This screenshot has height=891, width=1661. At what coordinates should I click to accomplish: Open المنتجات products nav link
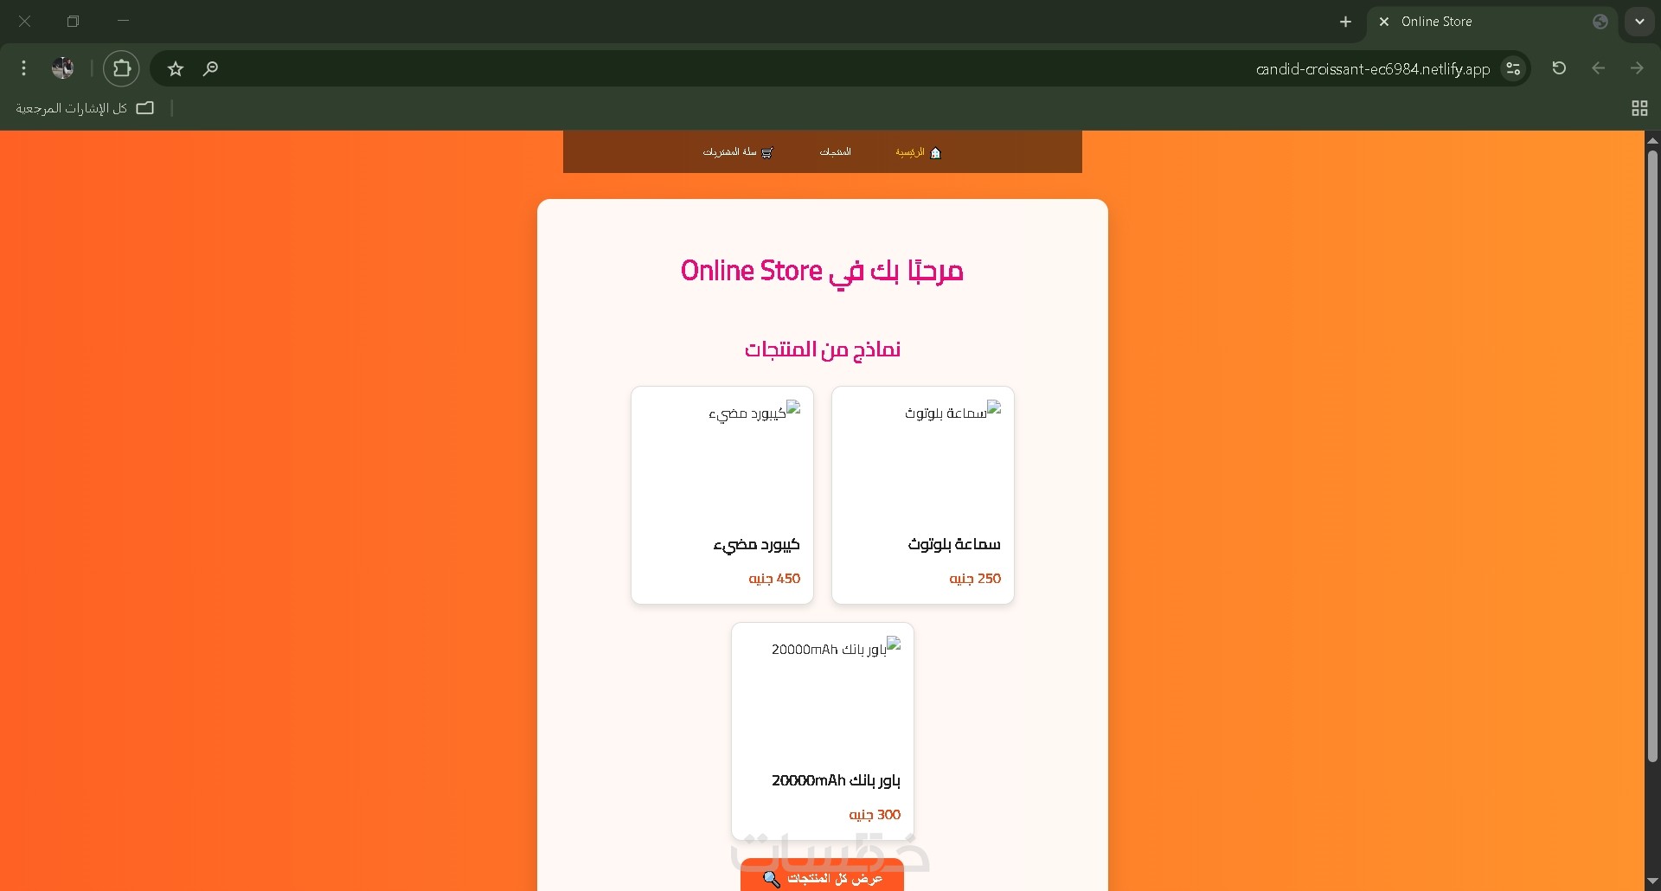(835, 152)
